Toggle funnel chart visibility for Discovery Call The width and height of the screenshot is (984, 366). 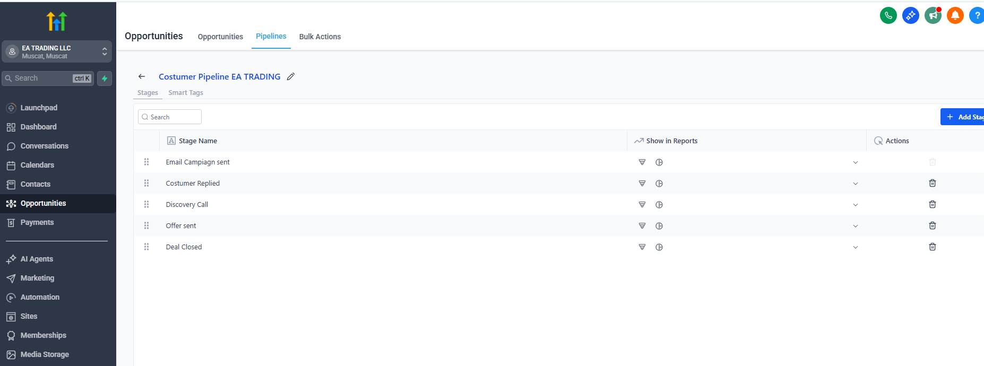[642, 204]
